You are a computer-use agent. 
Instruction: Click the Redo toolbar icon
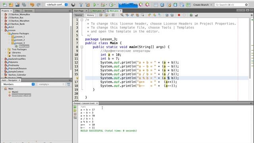38,5
